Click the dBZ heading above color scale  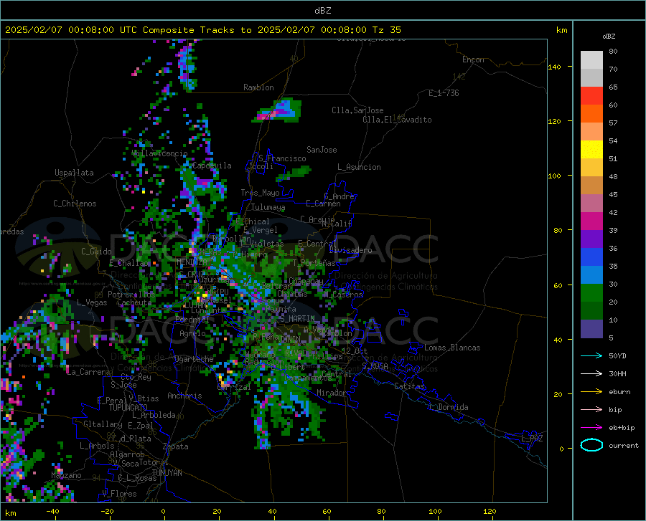click(609, 36)
